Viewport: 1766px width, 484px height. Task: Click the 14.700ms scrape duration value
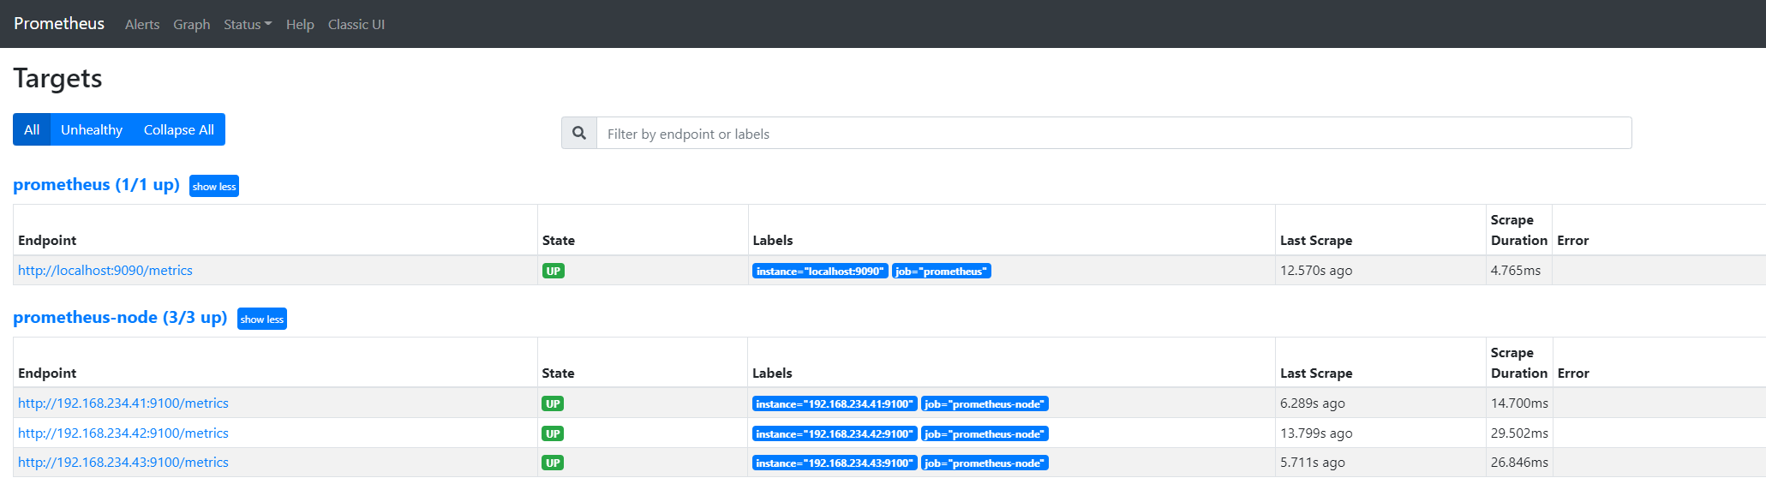1519,403
